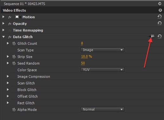This screenshot has width=164, height=120.
Task: Click the Color Space label
Action: (27, 70)
